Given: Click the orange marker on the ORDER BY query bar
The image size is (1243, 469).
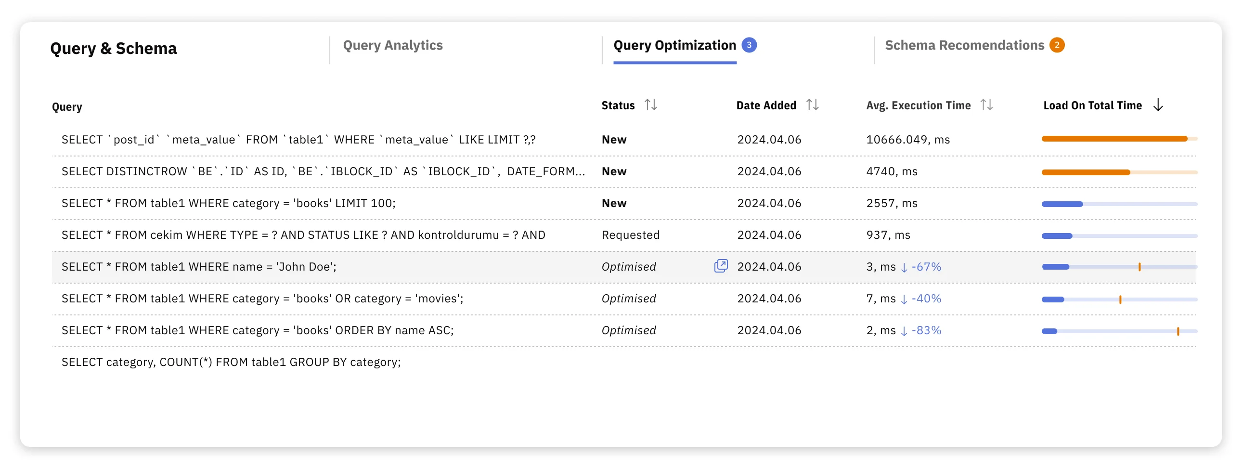Looking at the screenshot, I should pyautogui.click(x=1178, y=331).
